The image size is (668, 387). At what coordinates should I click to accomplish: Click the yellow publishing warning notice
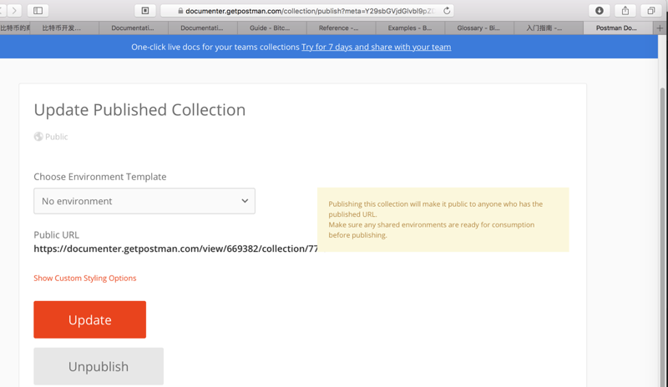(443, 219)
